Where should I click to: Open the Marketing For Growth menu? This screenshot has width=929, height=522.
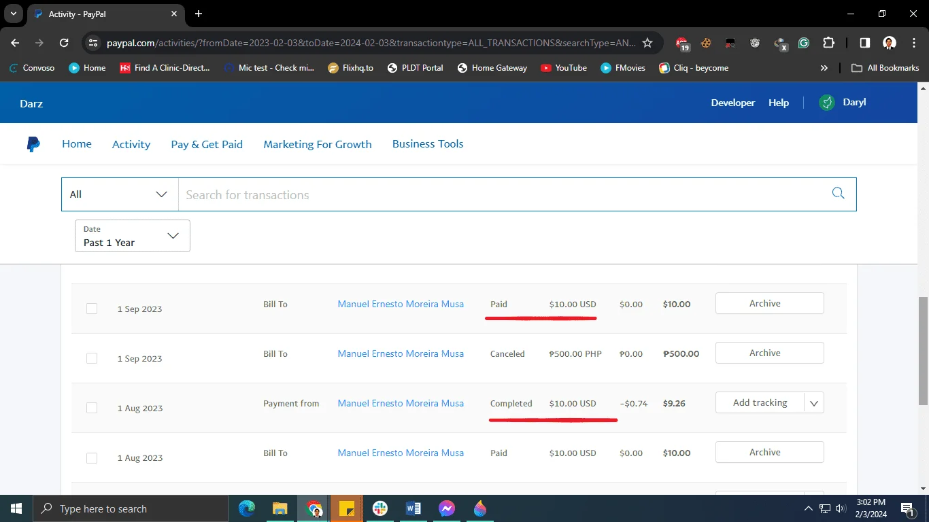[318, 144]
